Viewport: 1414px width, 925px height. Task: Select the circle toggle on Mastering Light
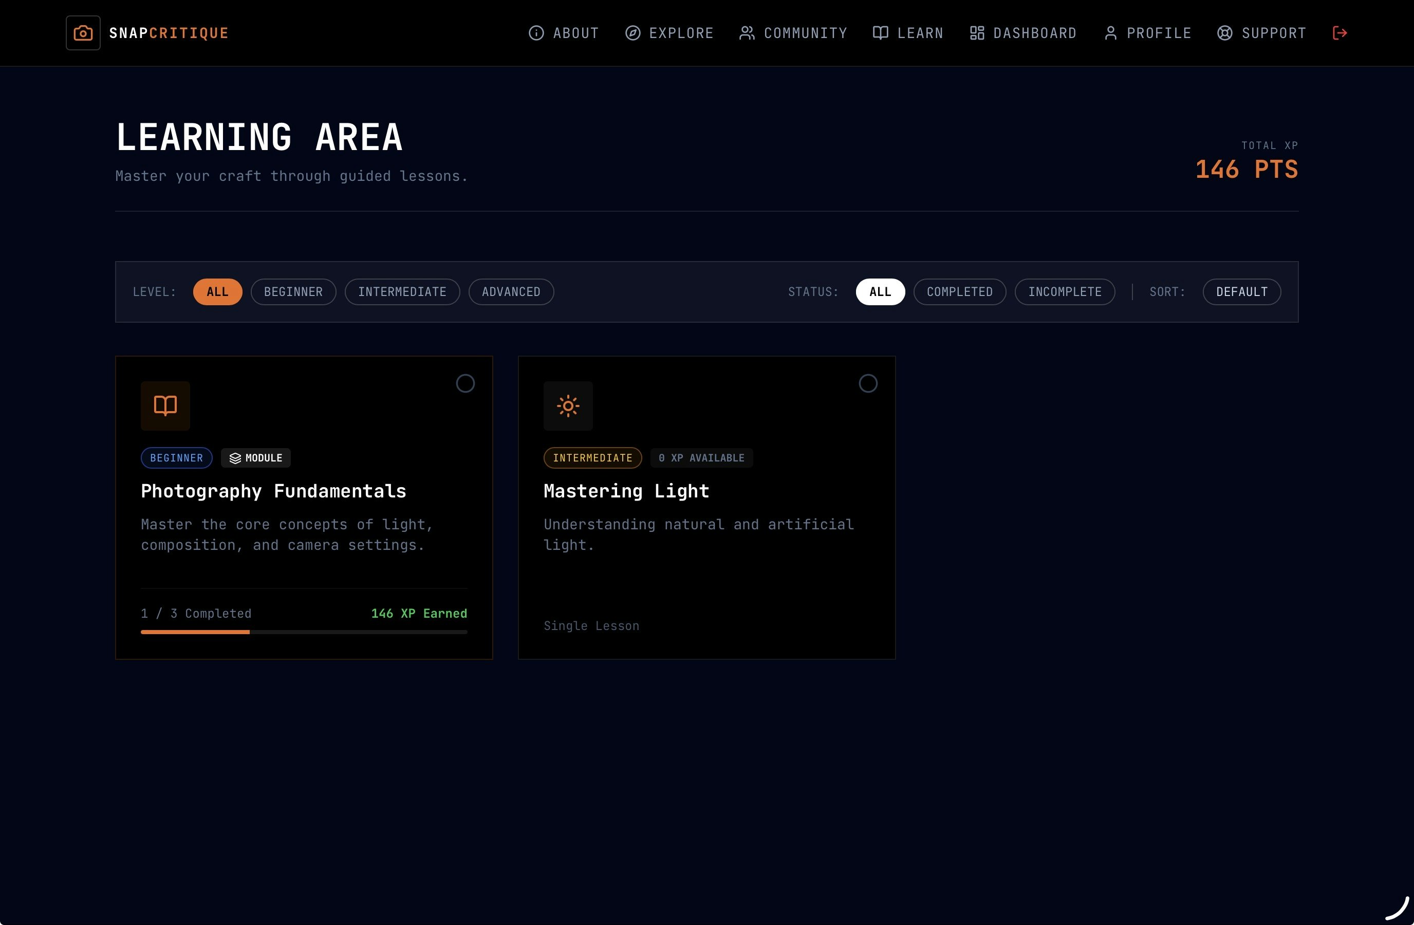[x=868, y=383]
